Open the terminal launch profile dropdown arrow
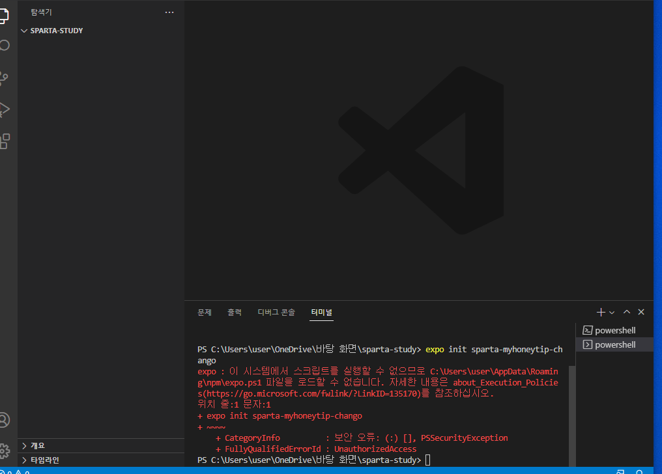Screen dimensions: 662x474 coord(612,313)
